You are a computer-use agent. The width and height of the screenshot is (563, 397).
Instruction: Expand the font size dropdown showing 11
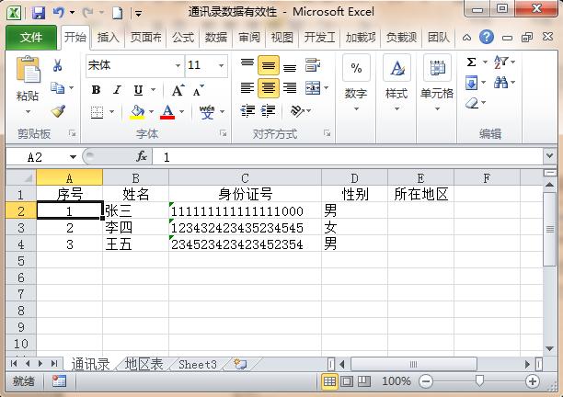pos(221,66)
